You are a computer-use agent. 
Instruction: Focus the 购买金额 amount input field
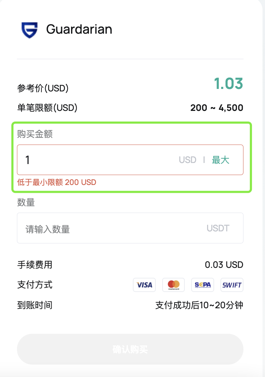[99, 160]
